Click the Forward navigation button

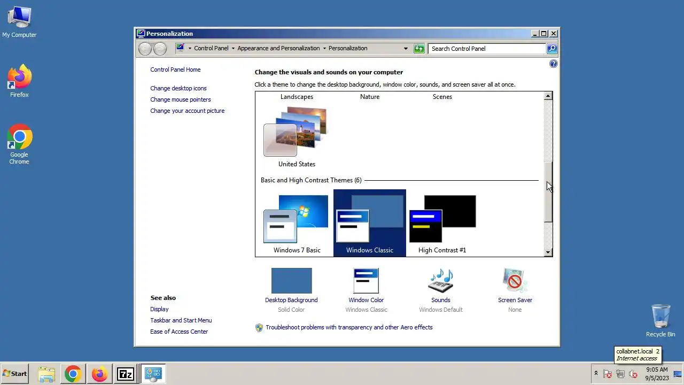click(160, 49)
